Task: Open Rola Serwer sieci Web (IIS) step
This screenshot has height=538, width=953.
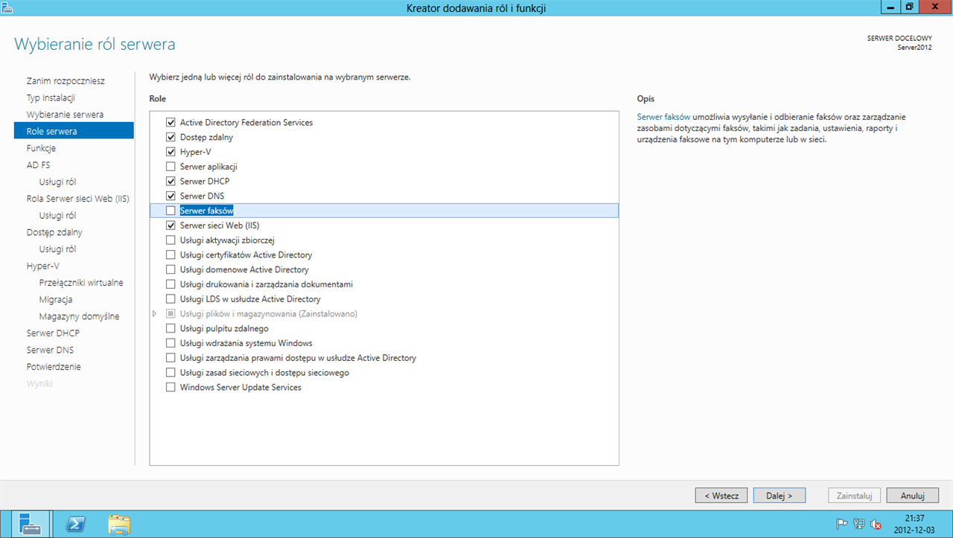Action: click(78, 199)
